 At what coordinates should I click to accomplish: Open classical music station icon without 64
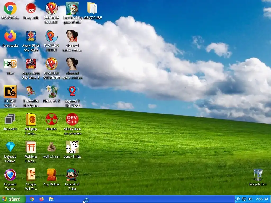coord(72,64)
